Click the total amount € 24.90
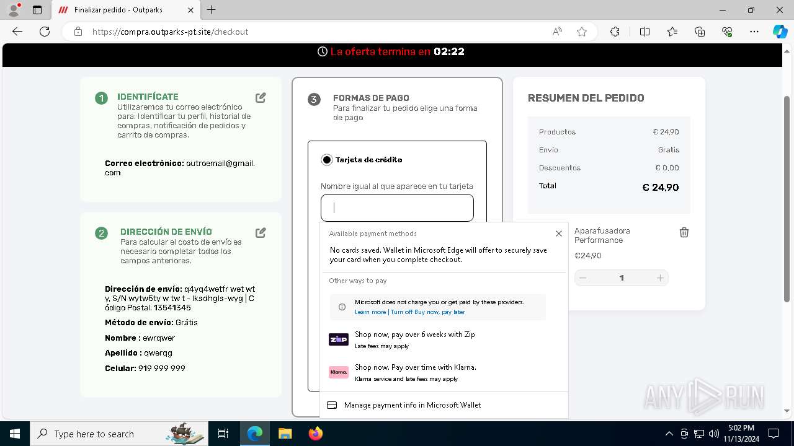Image resolution: width=794 pixels, height=446 pixels. 660,188
